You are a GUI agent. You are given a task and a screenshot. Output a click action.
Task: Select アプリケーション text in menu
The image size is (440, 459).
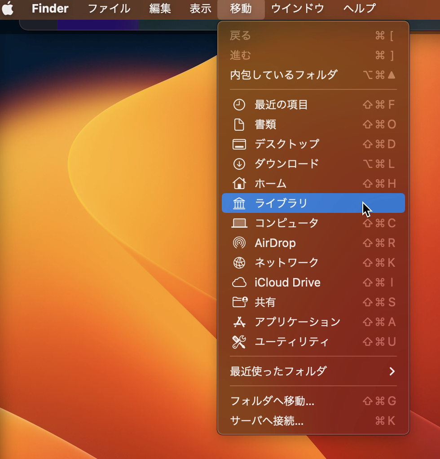(297, 322)
